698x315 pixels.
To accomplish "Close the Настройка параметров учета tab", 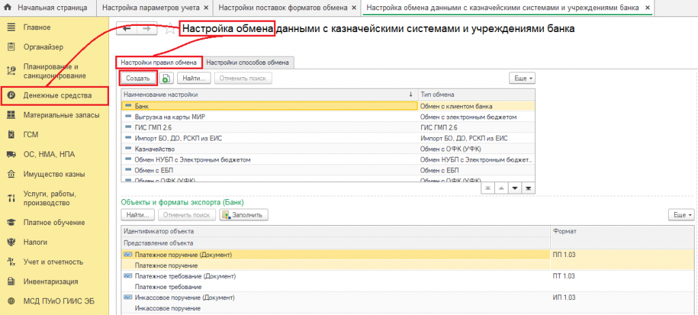I will (206, 8).
